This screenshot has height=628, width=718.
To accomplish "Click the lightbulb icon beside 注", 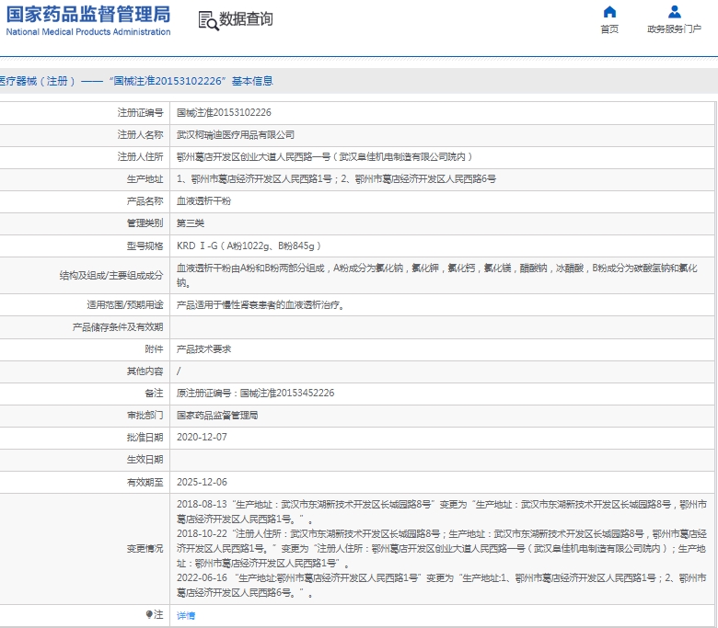I will click(x=149, y=614).
